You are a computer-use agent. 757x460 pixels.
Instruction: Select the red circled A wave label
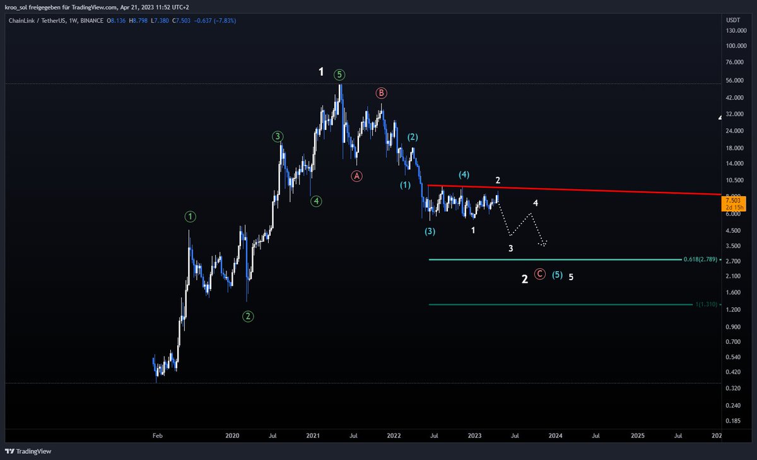click(x=357, y=176)
